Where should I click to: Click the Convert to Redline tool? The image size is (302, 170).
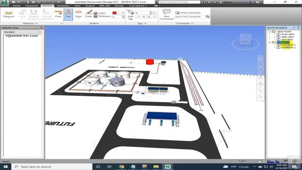[x=47, y=15]
